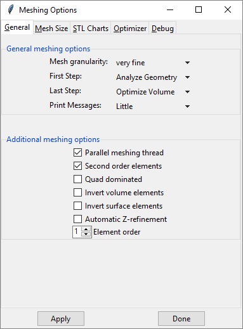Enable Automatic Z-refinement
Viewport: 243px width, 329px height.
(77, 219)
